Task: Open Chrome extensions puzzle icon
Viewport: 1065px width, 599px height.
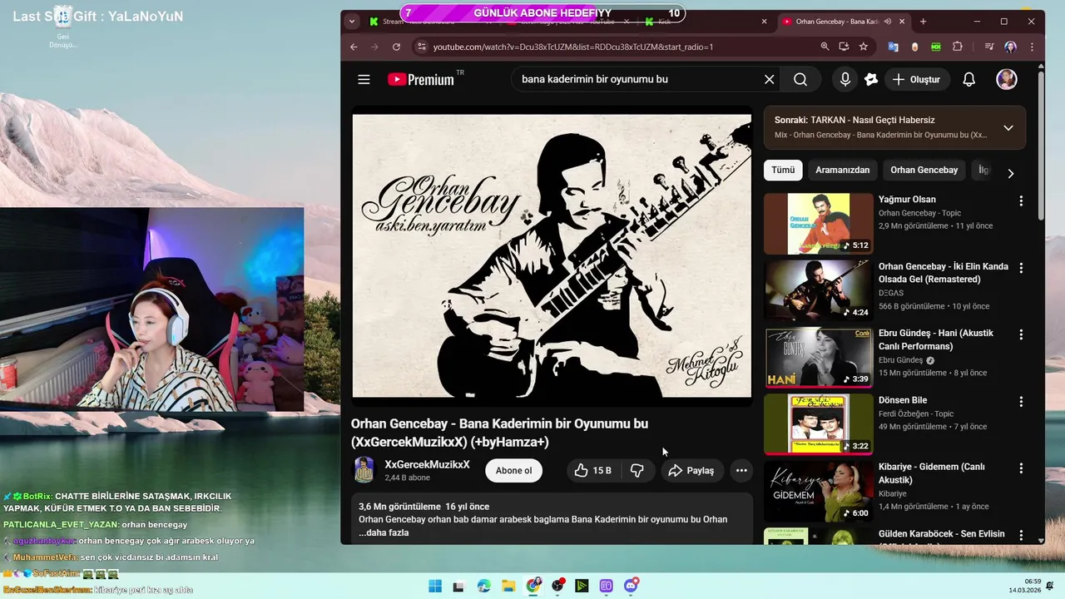Action: [957, 47]
